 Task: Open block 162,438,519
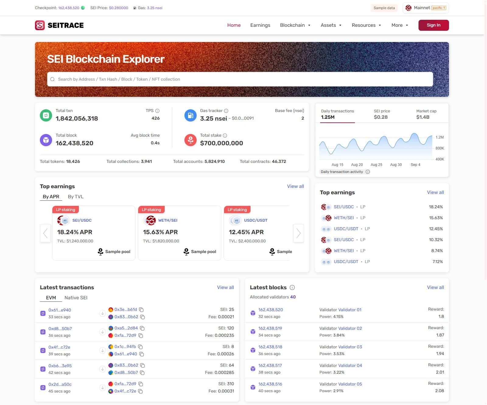click(x=270, y=328)
